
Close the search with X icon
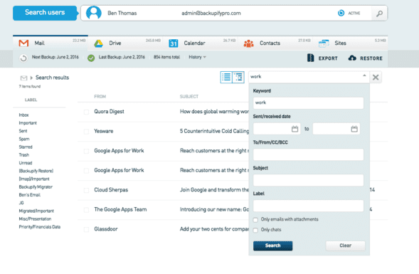click(x=376, y=78)
